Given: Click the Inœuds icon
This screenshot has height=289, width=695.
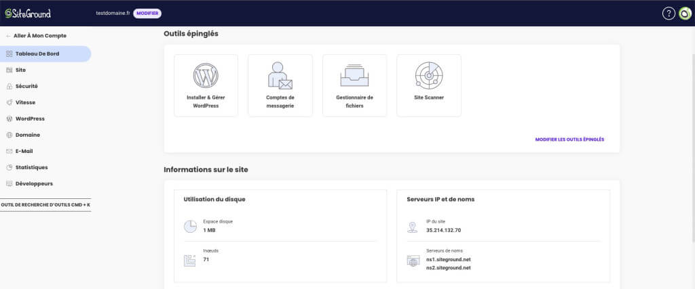Looking at the screenshot, I should point(190,261).
